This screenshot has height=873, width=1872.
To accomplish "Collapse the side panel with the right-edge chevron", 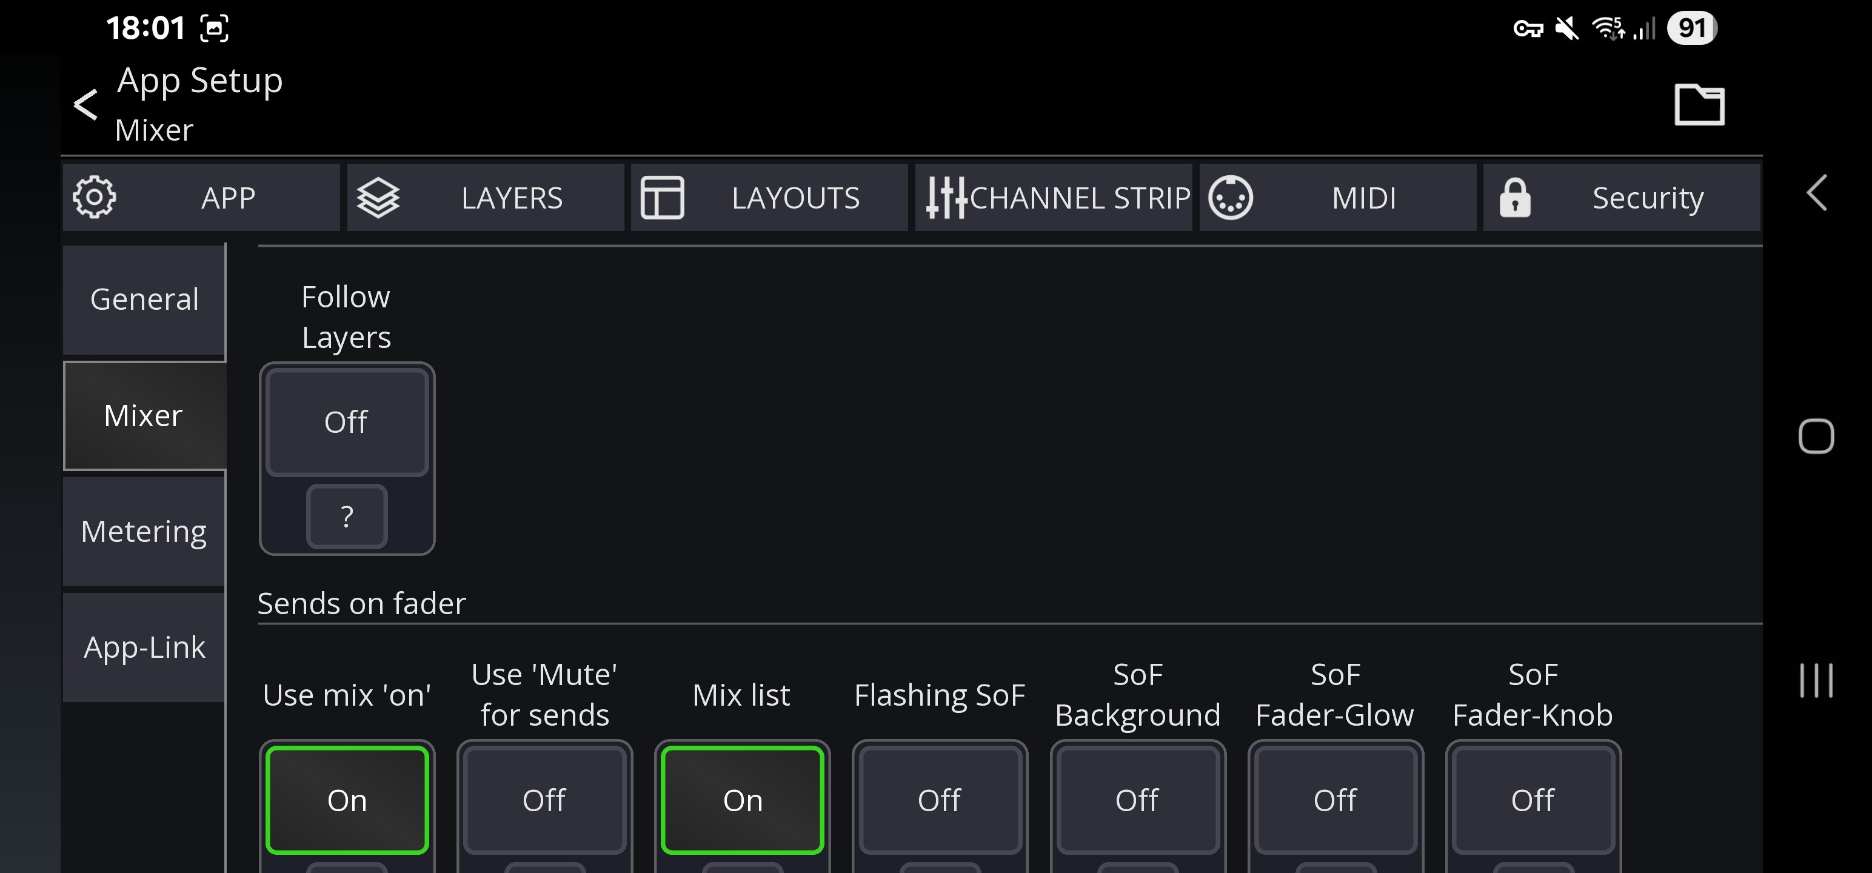I will pos(1816,193).
